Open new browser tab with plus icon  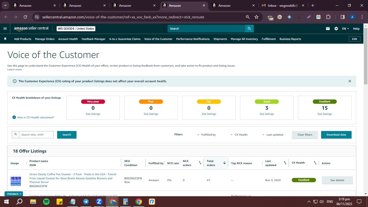point(313,5)
